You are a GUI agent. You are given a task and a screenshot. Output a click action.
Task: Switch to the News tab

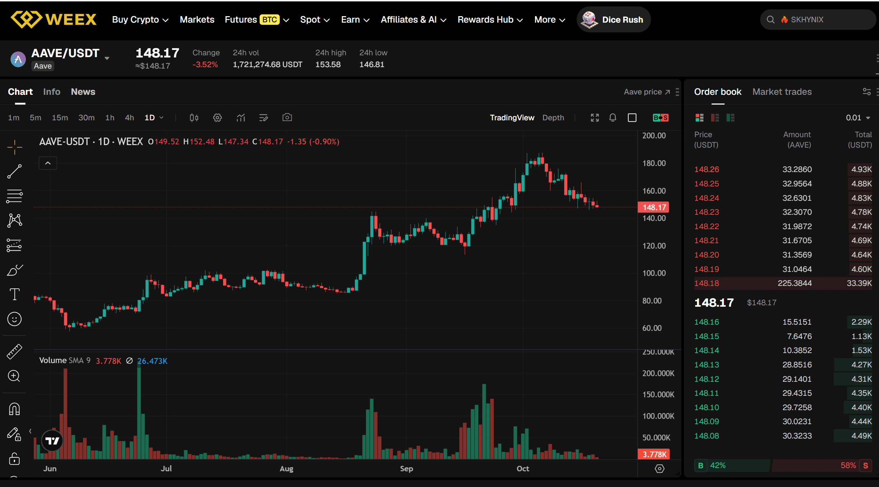pos(83,92)
